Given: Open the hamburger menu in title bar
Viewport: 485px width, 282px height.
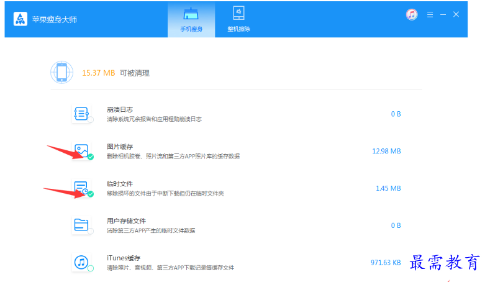Looking at the screenshot, I should click(430, 14).
